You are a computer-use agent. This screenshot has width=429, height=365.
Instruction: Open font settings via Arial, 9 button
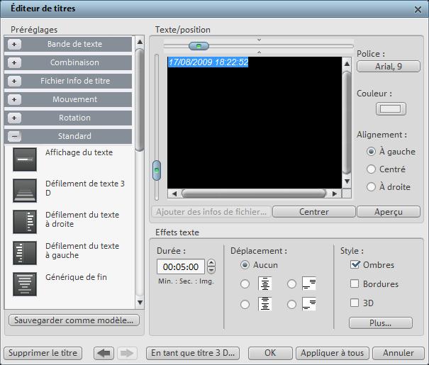click(x=387, y=67)
